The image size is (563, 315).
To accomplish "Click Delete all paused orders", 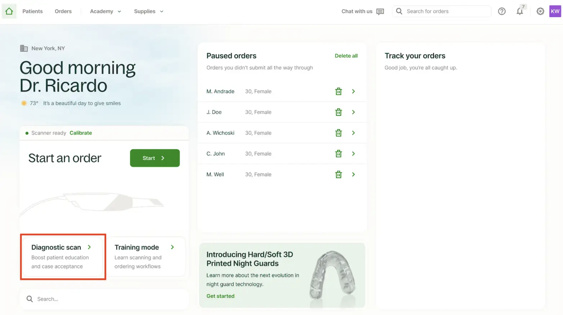I will click(346, 56).
